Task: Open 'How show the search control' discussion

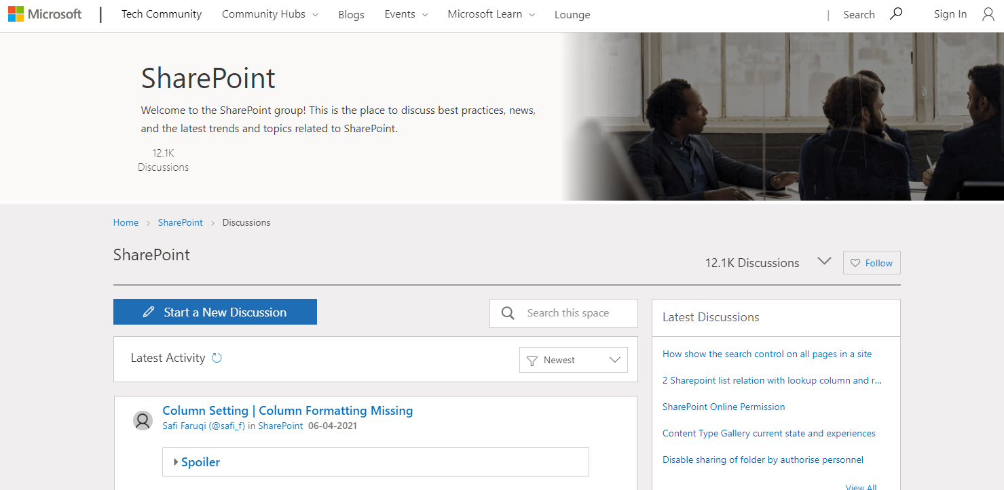Action: point(767,354)
